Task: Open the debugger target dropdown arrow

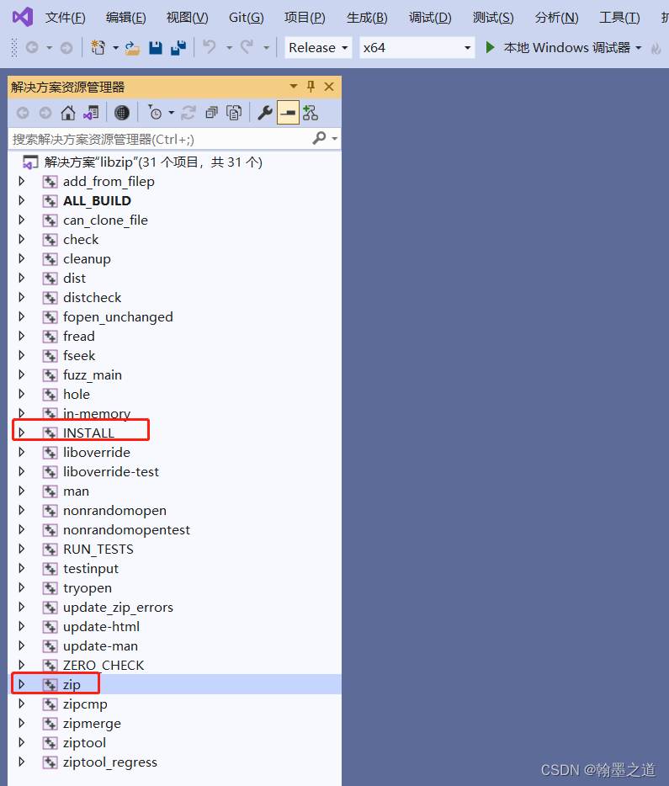Action: [639, 48]
